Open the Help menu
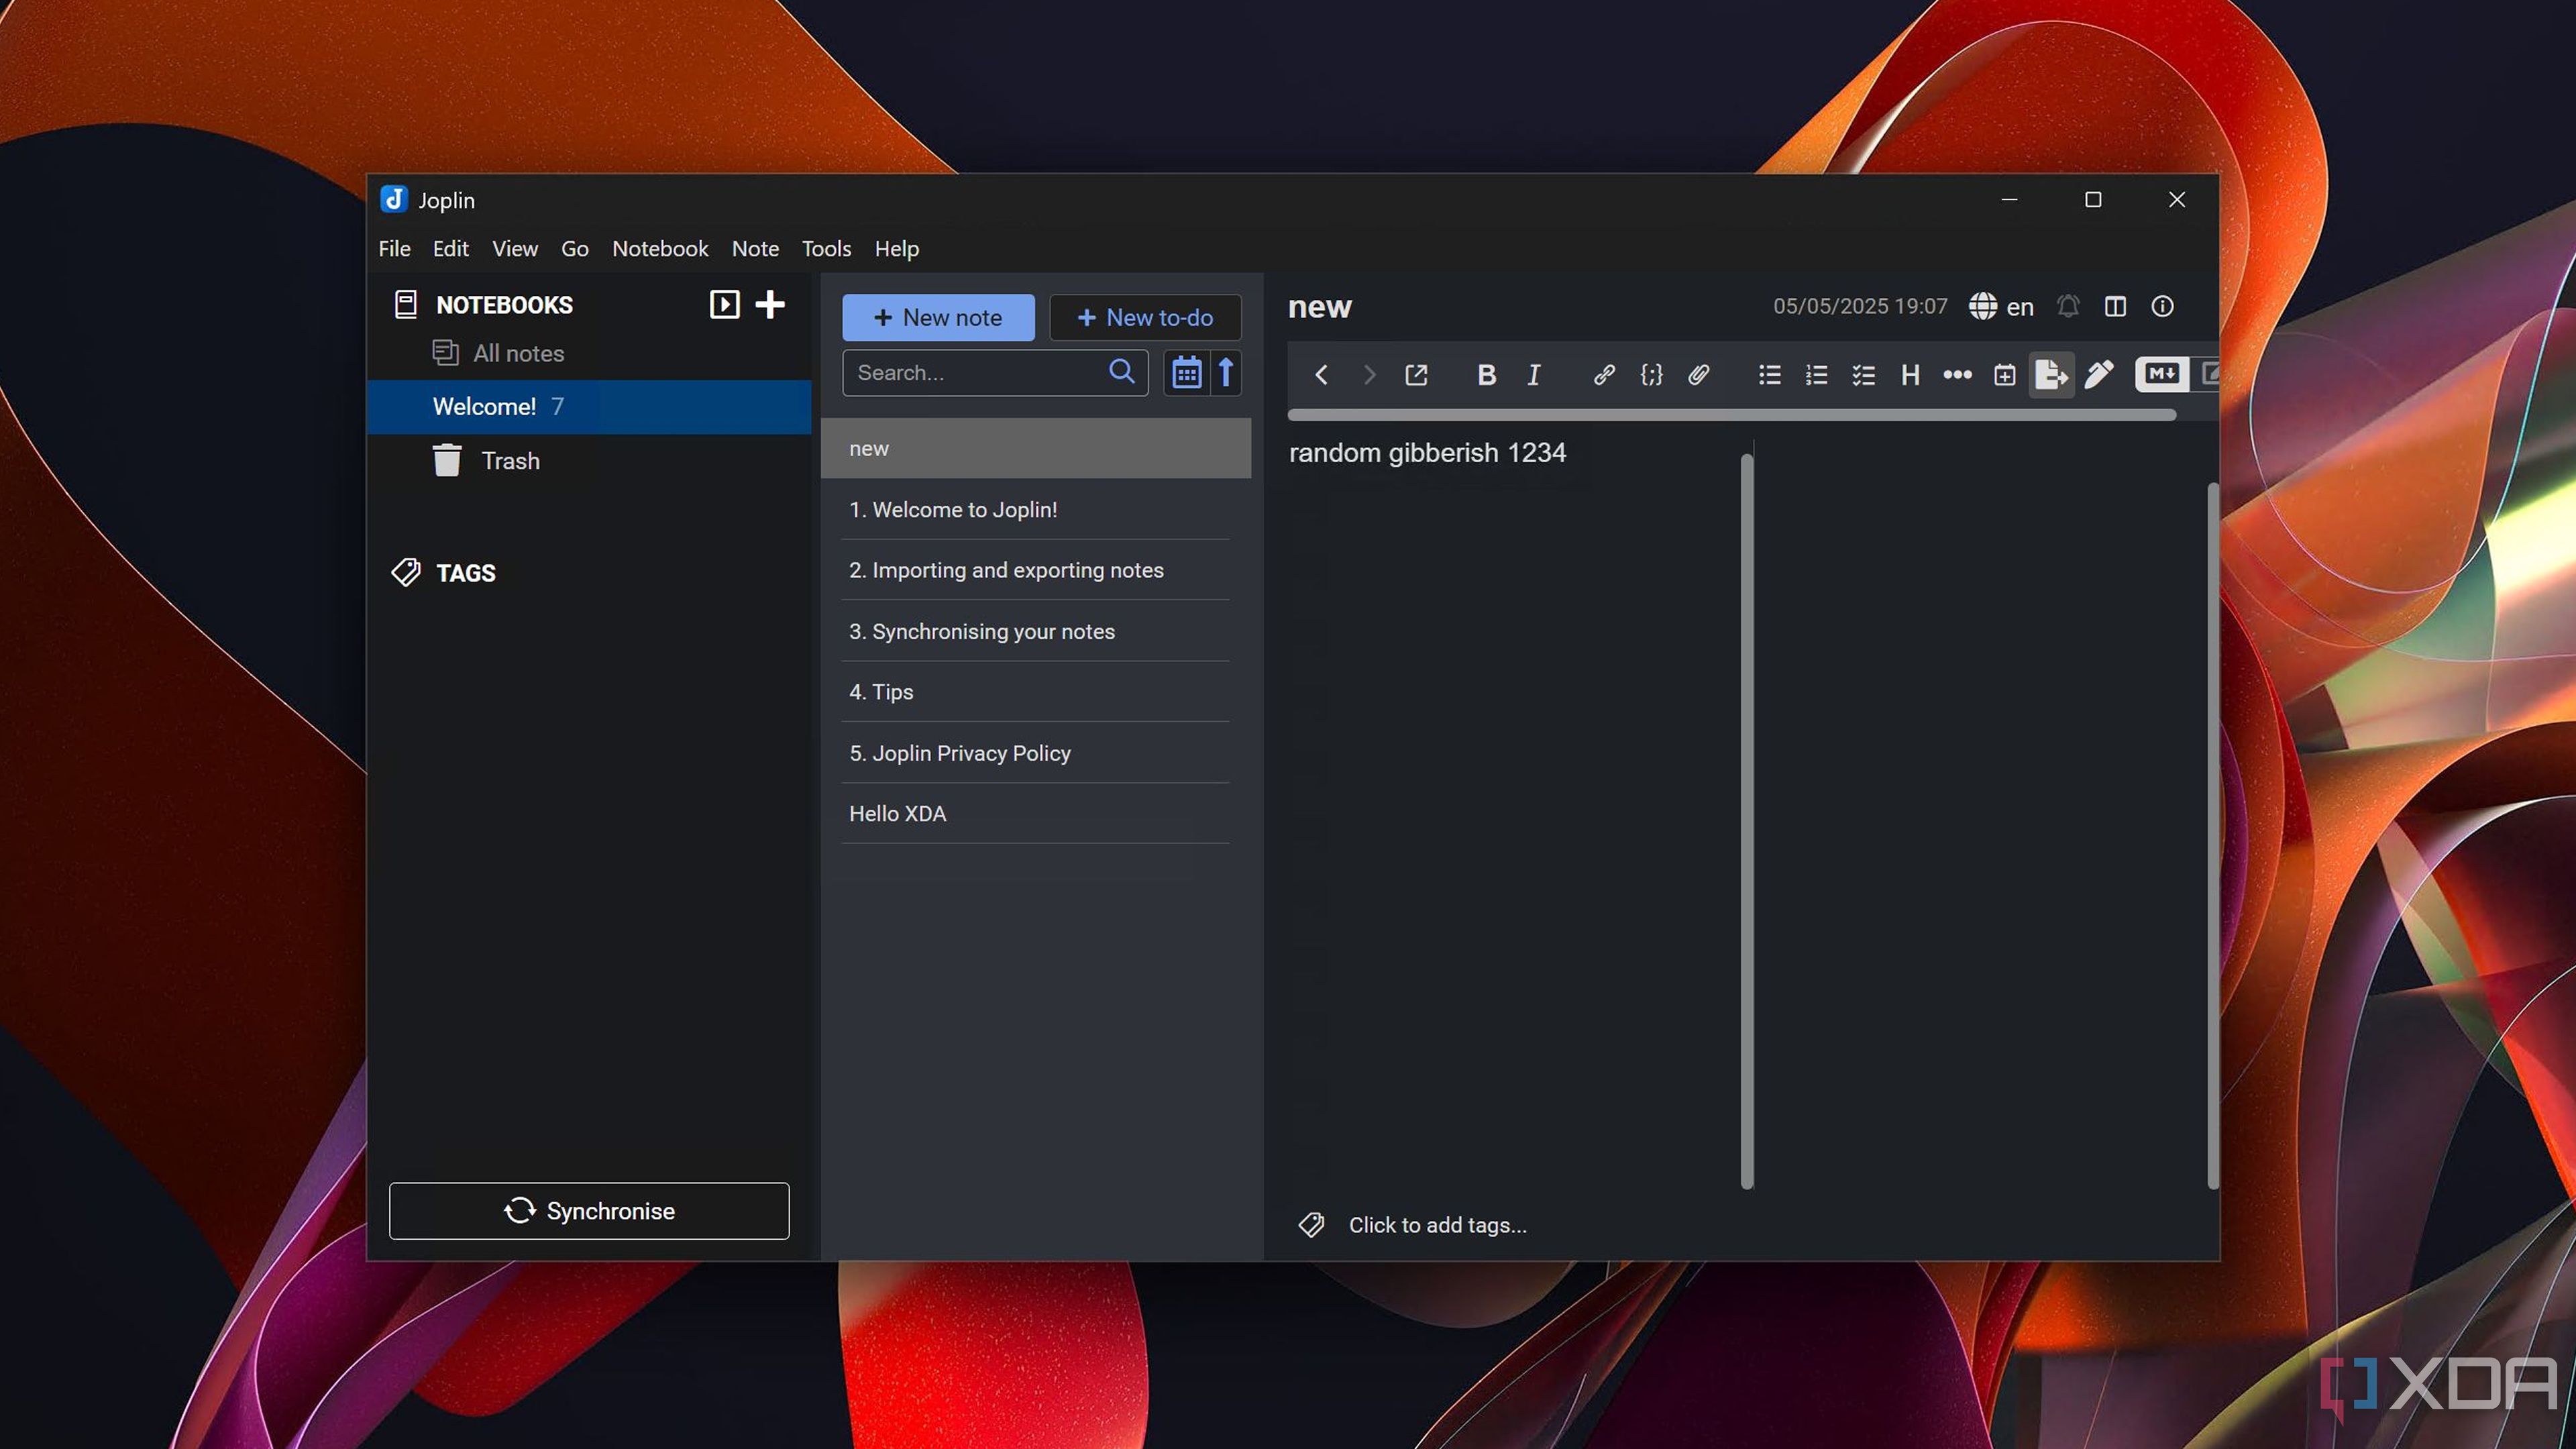 896,248
